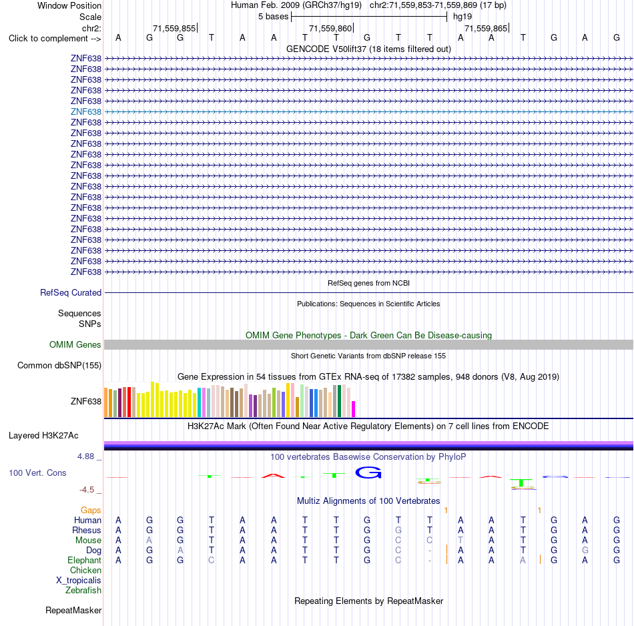Click the Sequences label under Publications

tap(79, 314)
